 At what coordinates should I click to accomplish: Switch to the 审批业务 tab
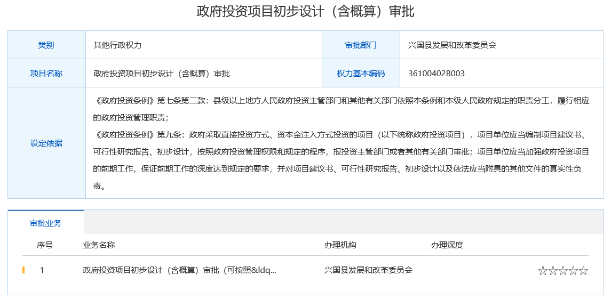46,223
